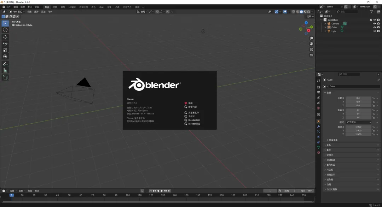Open the World properties tab
The height and width of the screenshot is (207, 382).
point(318,108)
